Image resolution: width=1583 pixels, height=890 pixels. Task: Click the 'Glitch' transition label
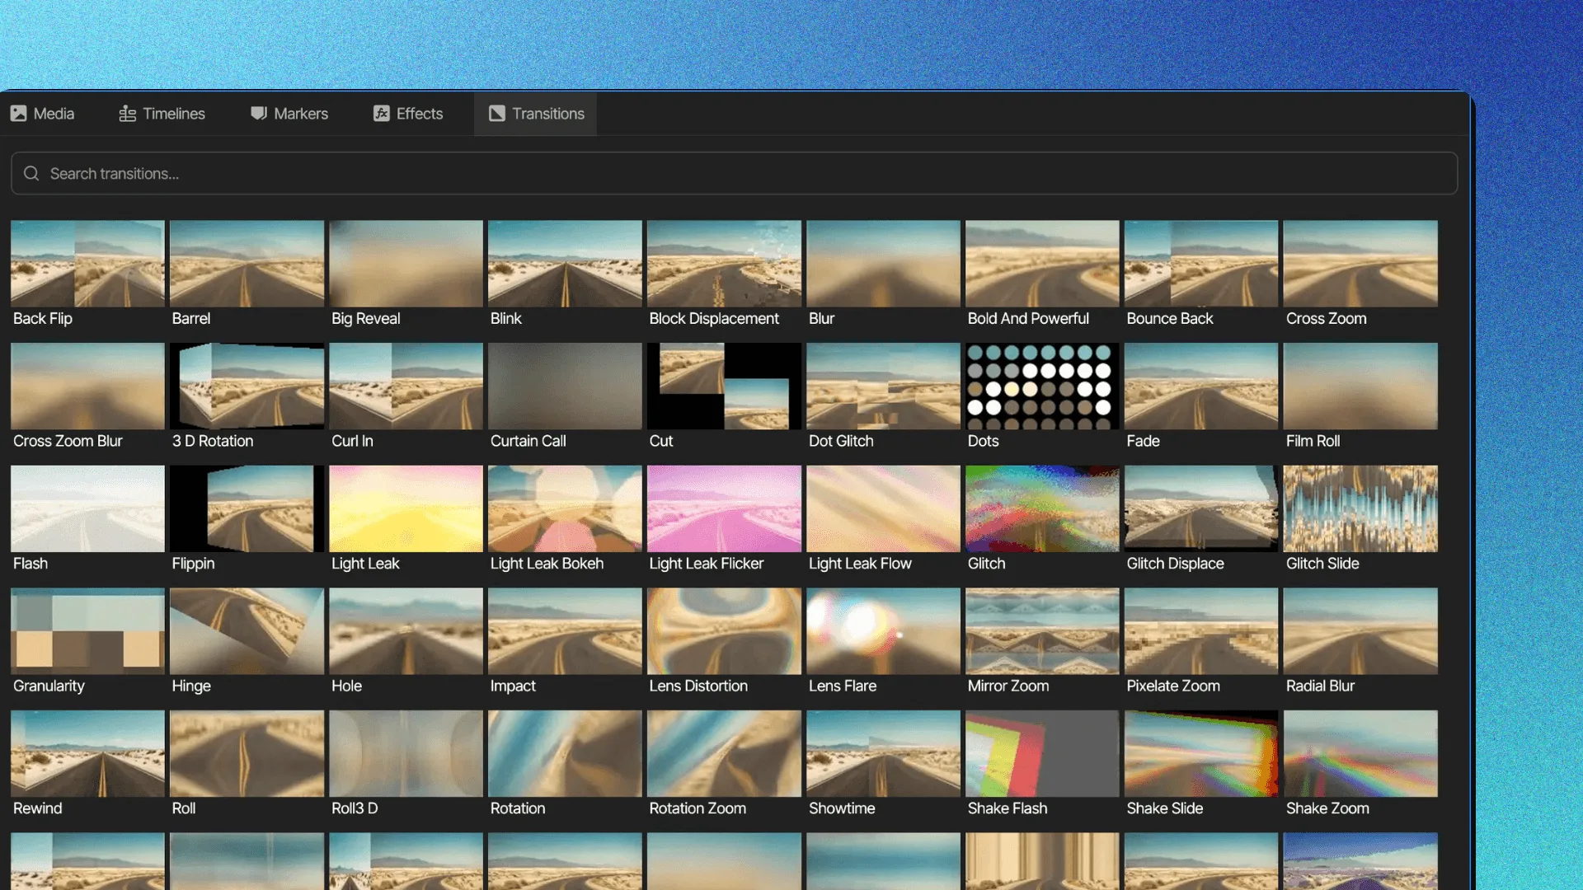pos(986,564)
